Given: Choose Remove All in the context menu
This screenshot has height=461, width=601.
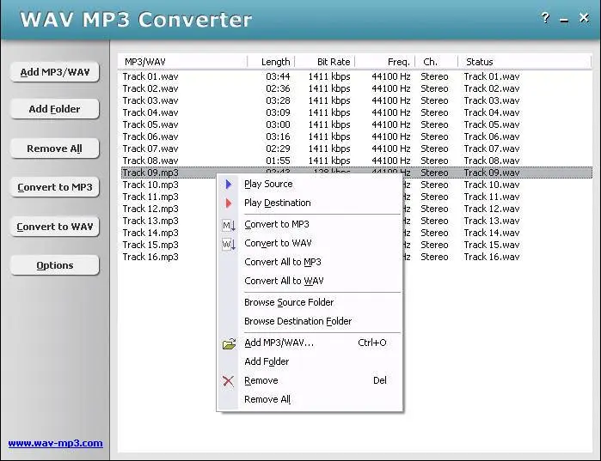Looking at the screenshot, I should click(x=310, y=399).
